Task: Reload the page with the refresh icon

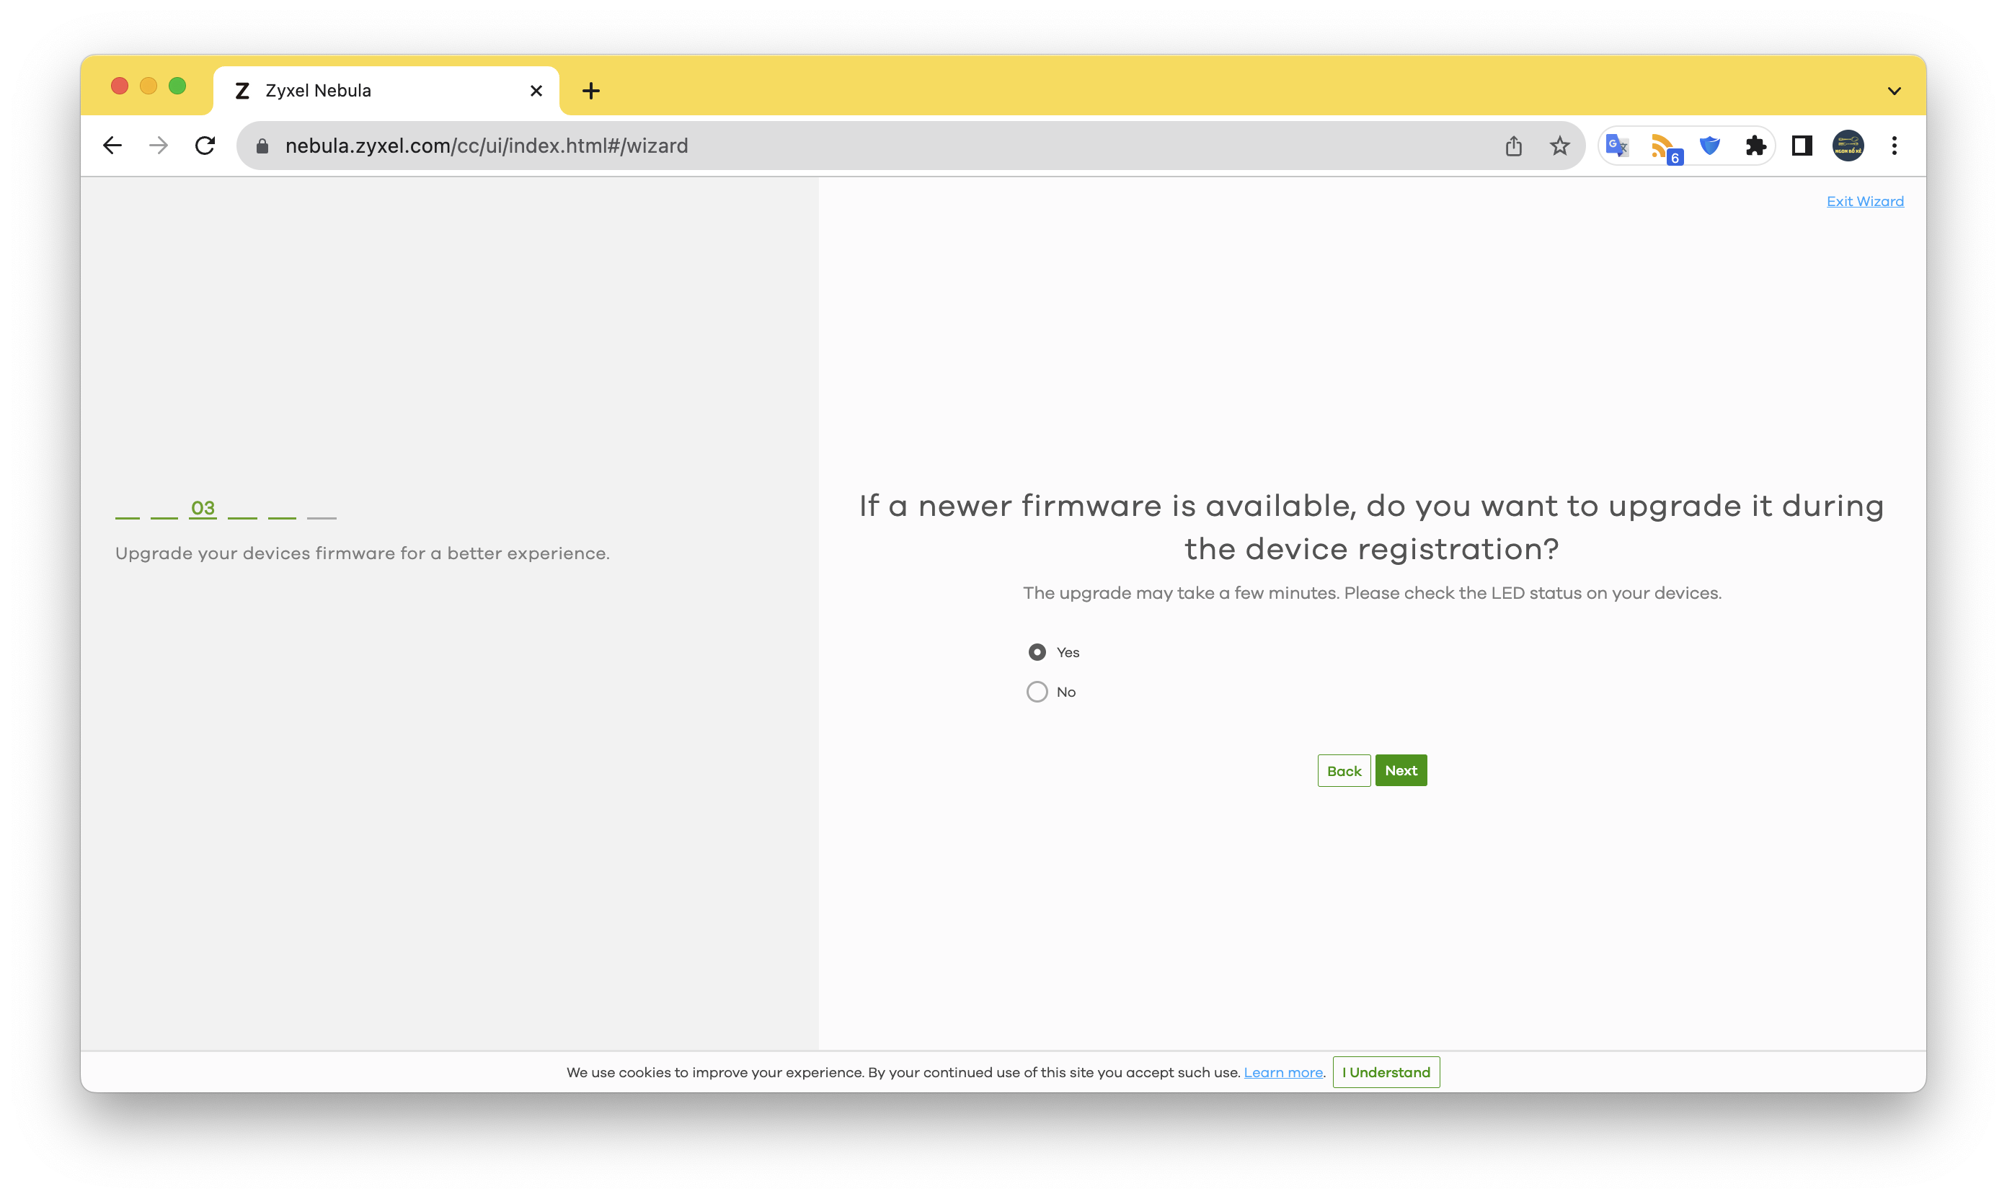Action: tap(205, 146)
